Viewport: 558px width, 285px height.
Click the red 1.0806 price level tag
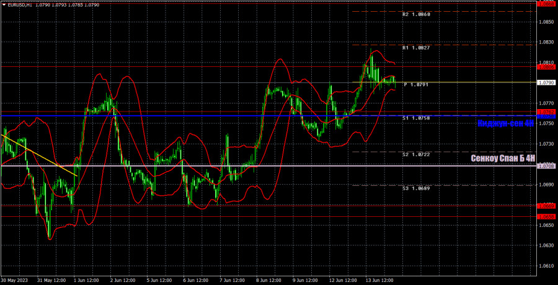tap(546, 67)
